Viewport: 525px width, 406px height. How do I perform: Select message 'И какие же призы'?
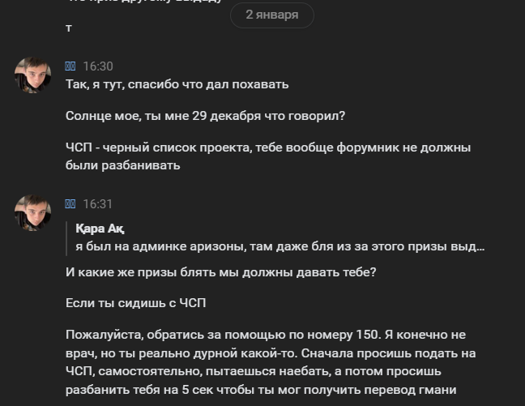pyautogui.click(x=220, y=273)
